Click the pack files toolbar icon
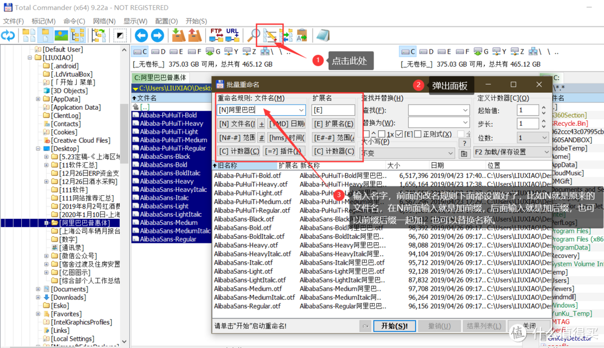 (x=178, y=35)
